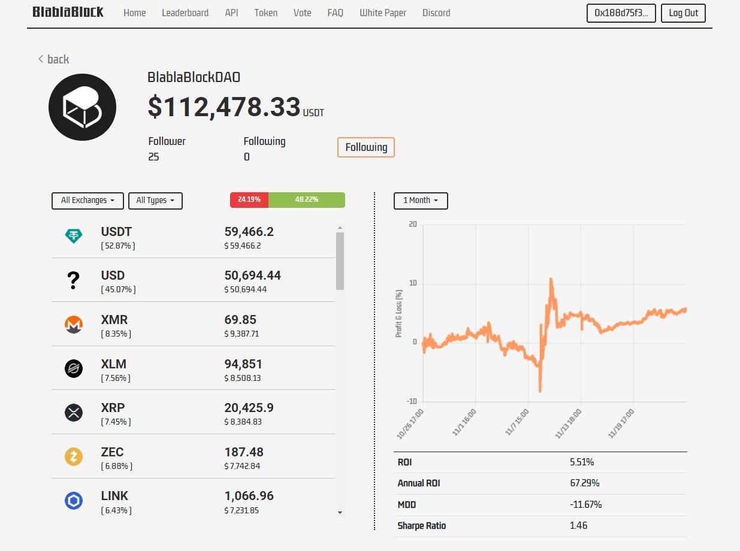The width and height of the screenshot is (740, 551).
Task: Click the XMR [8.35%] share label
Action: (116, 334)
